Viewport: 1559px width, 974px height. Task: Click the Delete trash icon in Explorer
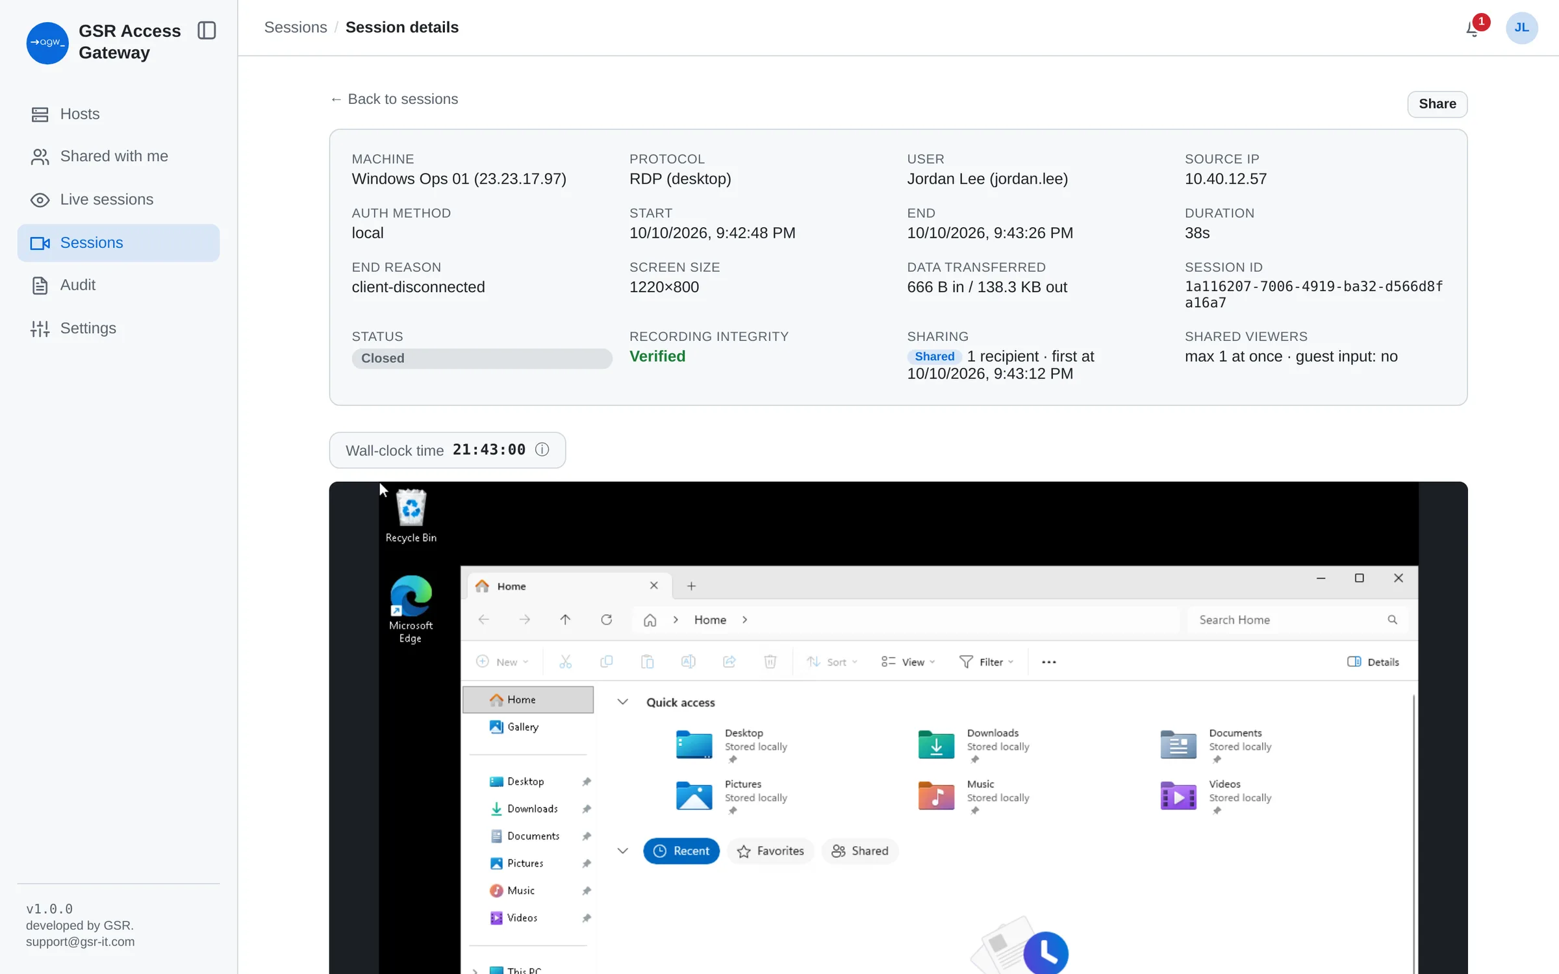pos(770,662)
